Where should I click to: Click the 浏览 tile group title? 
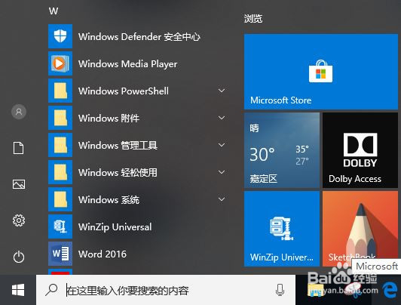click(x=253, y=19)
